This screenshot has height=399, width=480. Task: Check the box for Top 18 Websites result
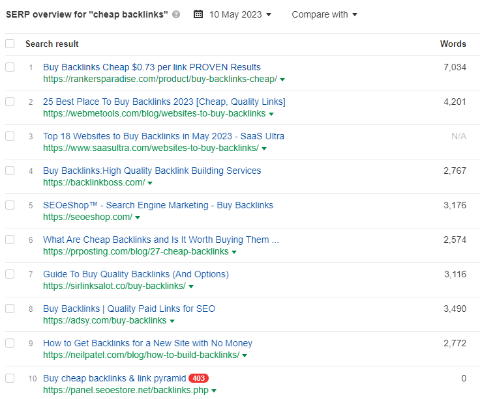(x=10, y=136)
